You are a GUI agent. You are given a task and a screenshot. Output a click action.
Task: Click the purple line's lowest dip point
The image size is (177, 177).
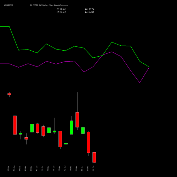coord(140,82)
